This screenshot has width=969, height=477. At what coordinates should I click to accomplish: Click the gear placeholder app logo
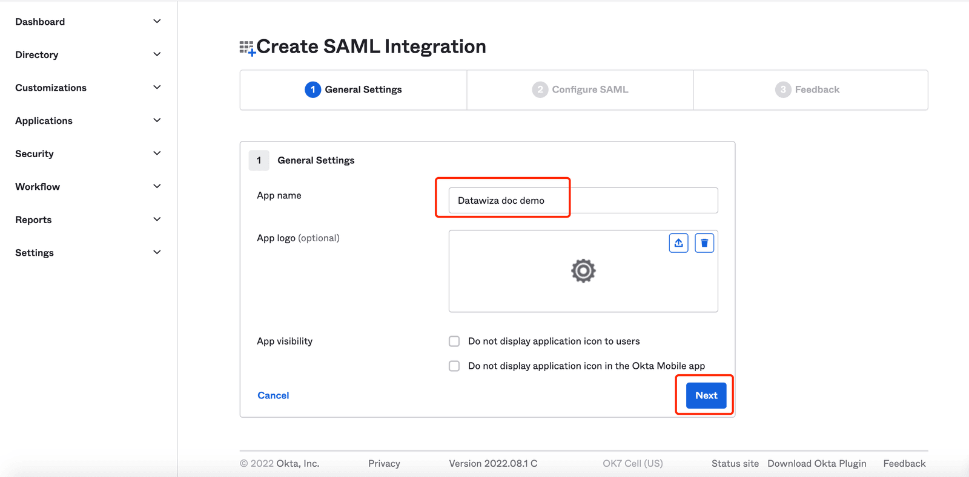(583, 271)
